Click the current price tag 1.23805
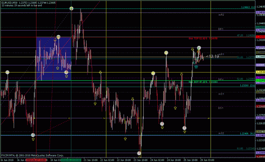265x162 pixels. 261,57
